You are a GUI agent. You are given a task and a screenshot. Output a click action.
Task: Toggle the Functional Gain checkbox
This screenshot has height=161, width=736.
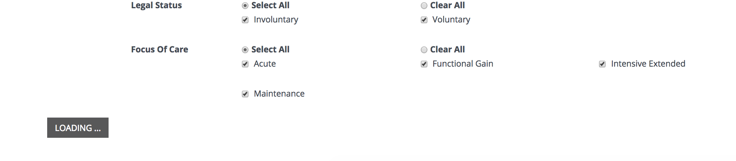point(424,64)
